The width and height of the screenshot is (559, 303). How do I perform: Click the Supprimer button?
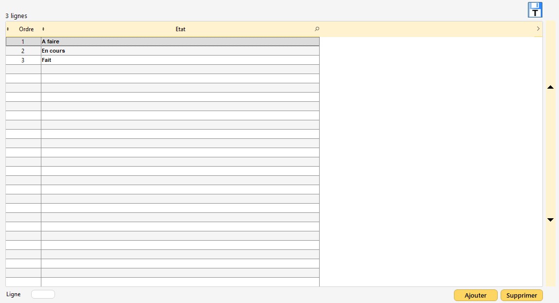click(522, 295)
